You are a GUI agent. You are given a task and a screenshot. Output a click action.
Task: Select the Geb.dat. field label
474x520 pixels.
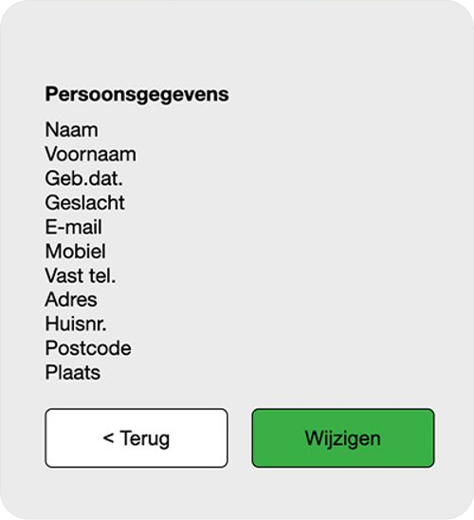pos(83,178)
